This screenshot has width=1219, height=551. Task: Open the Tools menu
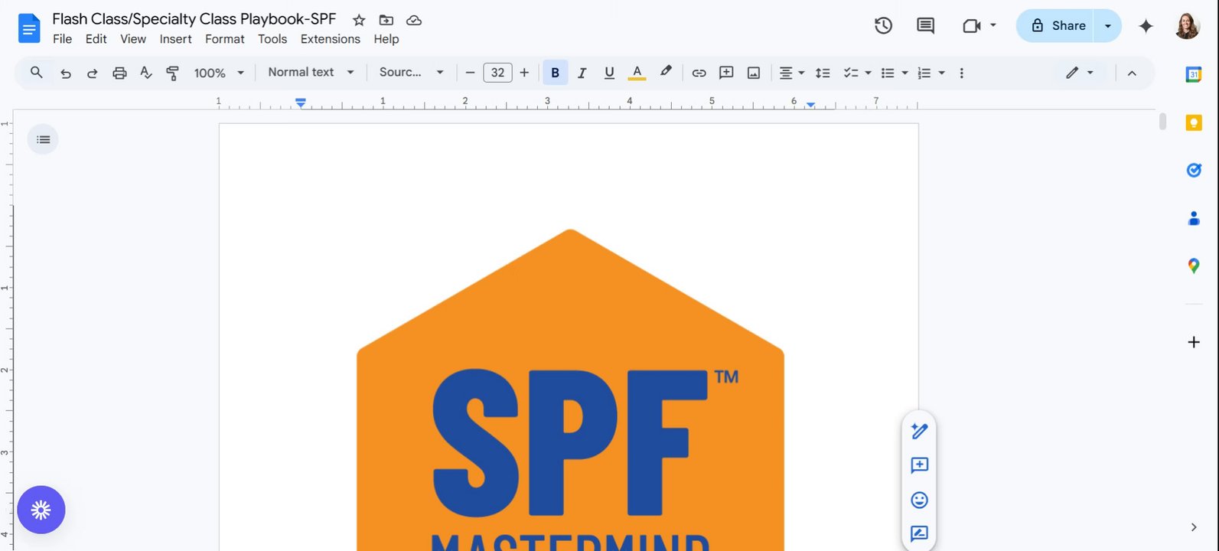(x=272, y=39)
